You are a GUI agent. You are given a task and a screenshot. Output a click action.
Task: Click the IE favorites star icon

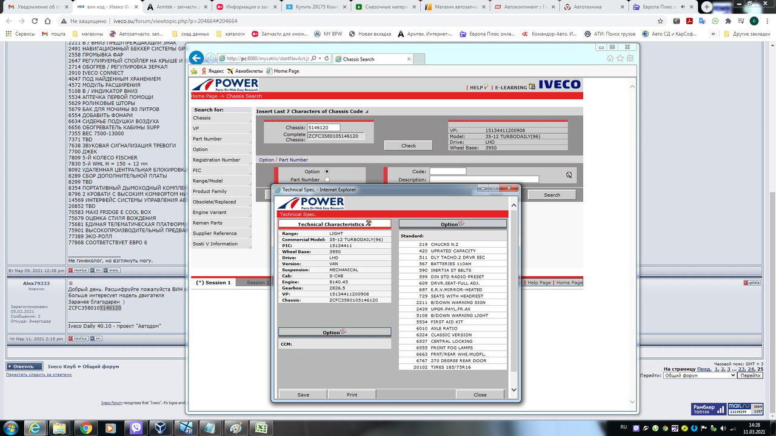(620, 58)
